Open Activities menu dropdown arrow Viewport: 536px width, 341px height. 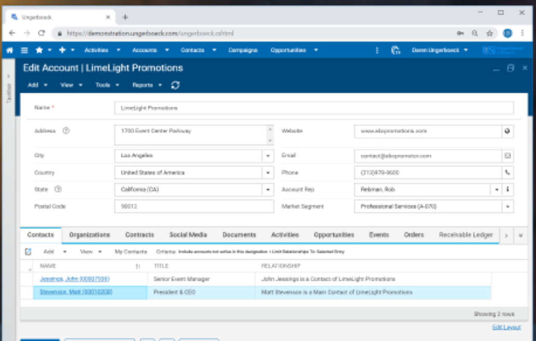point(119,50)
